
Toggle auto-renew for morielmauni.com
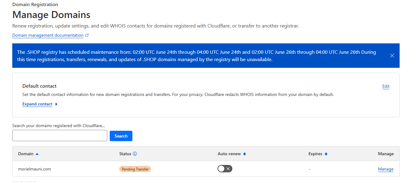[x=225, y=169]
